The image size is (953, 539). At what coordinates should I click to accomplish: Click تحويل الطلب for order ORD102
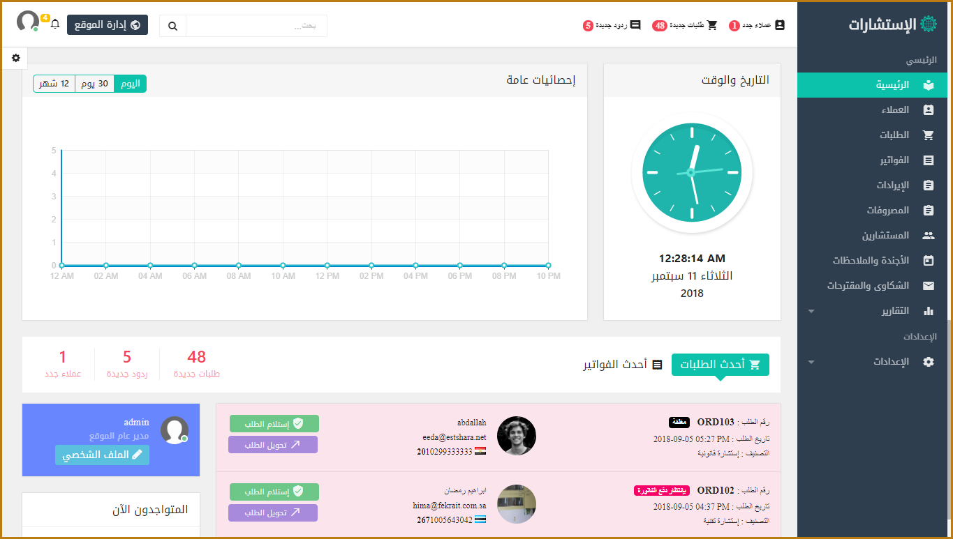(x=272, y=513)
